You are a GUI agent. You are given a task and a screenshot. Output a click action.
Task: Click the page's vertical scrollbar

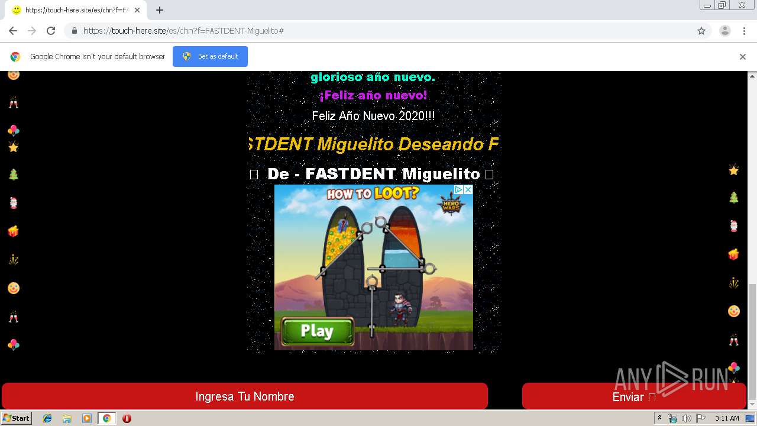pos(752,341)
